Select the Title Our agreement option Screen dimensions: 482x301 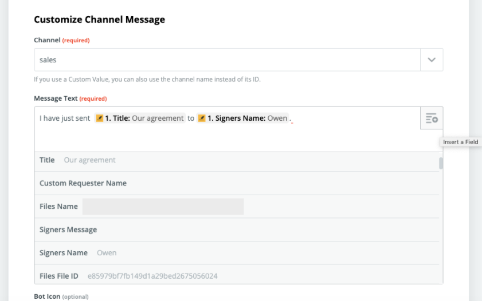237,160
